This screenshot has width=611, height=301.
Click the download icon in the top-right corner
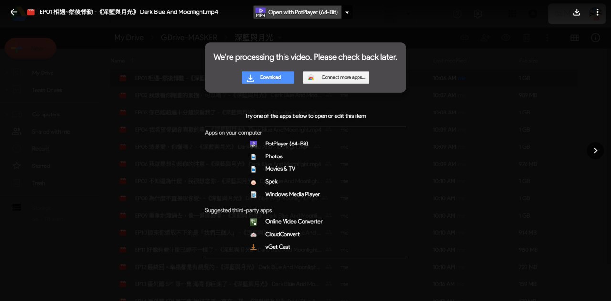577,12
